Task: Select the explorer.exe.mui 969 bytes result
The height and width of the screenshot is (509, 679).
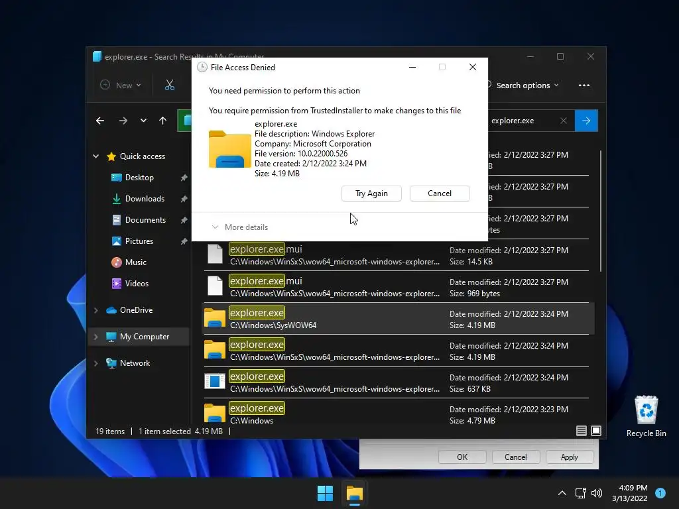Action: (x=397, y=287)
